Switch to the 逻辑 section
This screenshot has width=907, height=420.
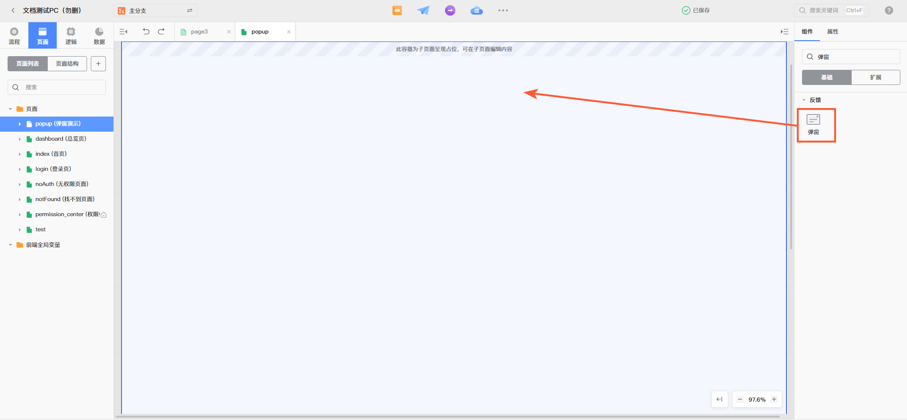(71, 35)
